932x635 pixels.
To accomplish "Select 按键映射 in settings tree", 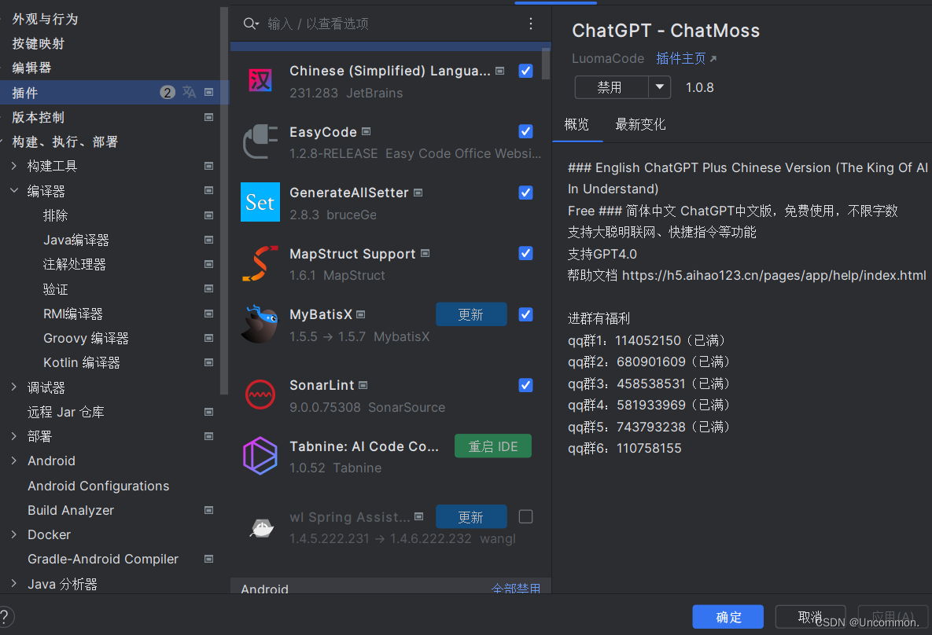I will [38, 43].
